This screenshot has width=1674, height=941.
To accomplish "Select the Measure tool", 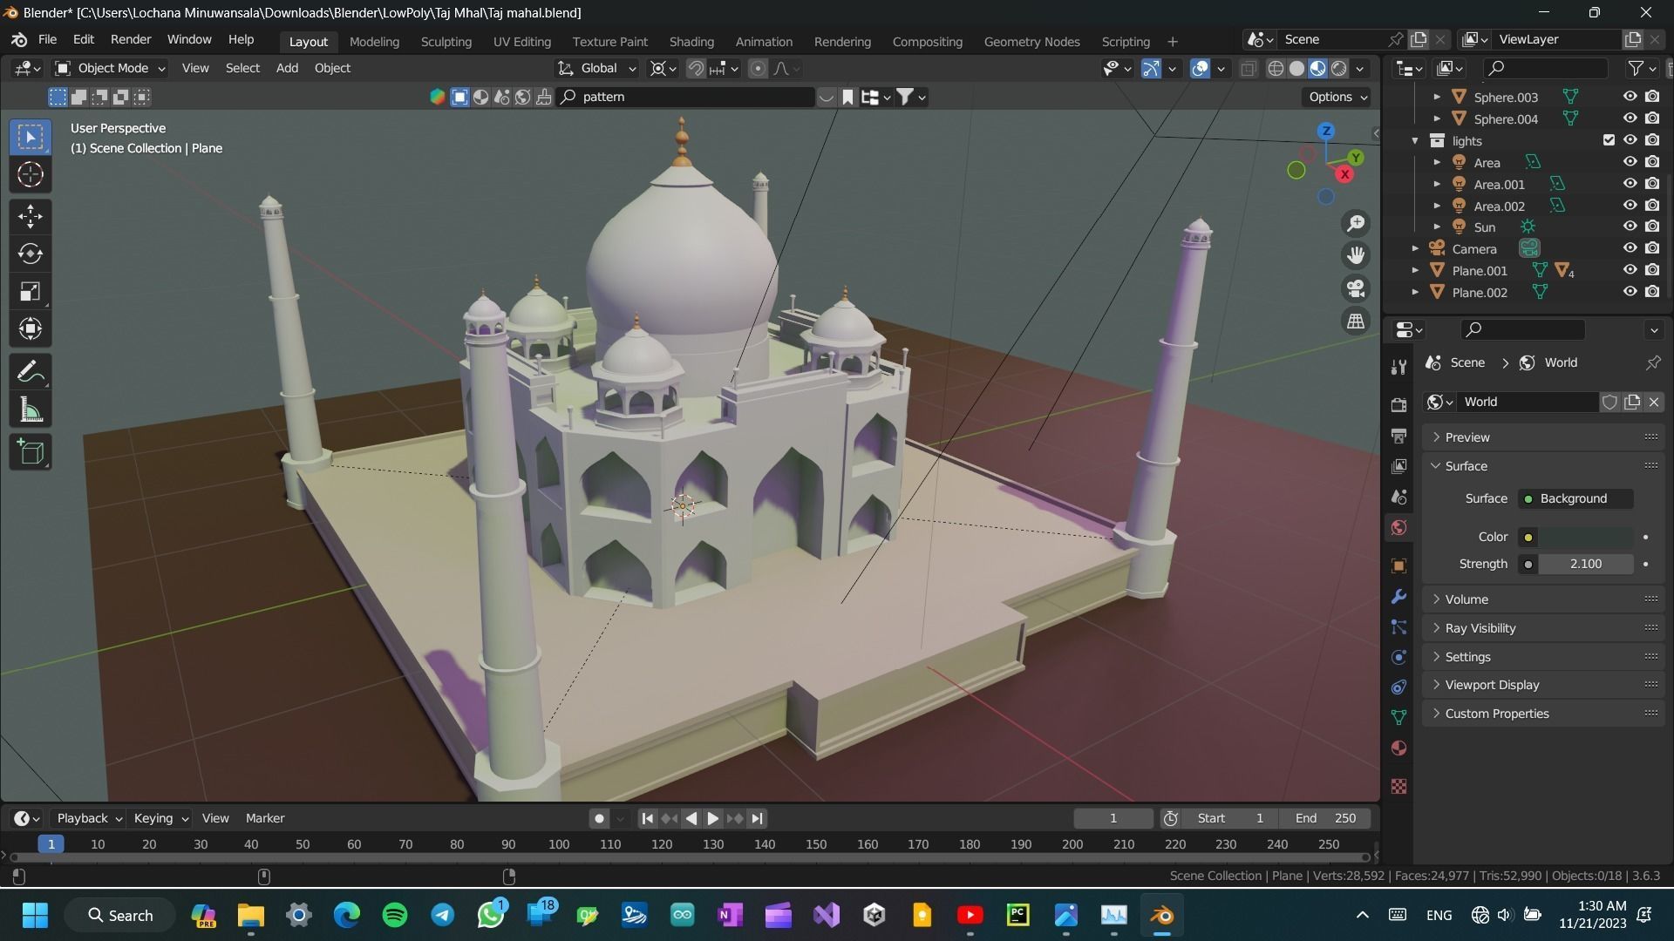I will (31, 410).
